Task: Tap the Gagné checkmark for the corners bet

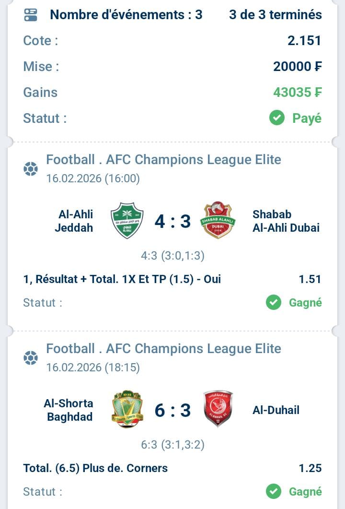Action: click(274, 492)
